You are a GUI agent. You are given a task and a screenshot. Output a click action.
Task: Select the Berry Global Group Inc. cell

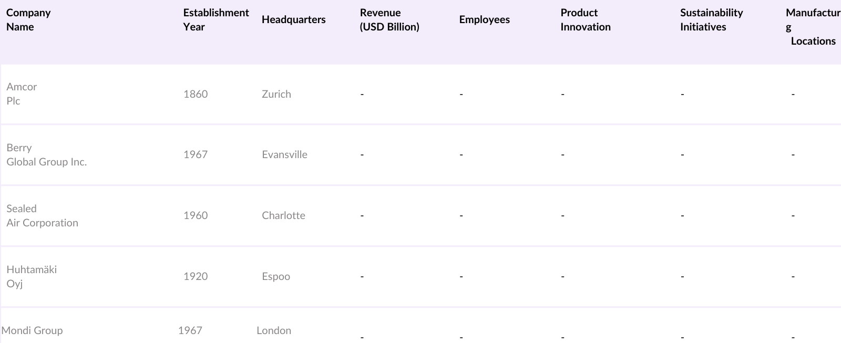click(x=46, y=155)
